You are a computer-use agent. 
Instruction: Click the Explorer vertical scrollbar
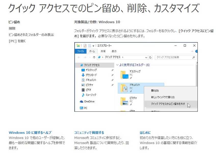pos(197,74)
